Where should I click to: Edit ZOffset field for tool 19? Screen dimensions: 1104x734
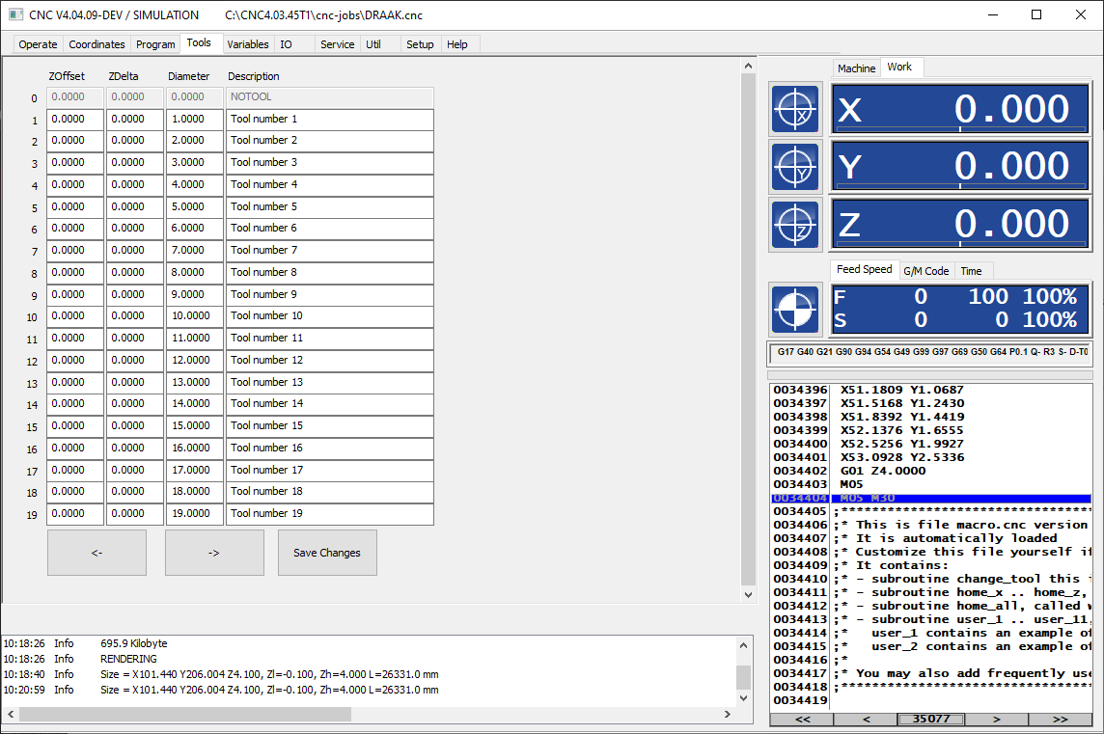tap(75, 514)
